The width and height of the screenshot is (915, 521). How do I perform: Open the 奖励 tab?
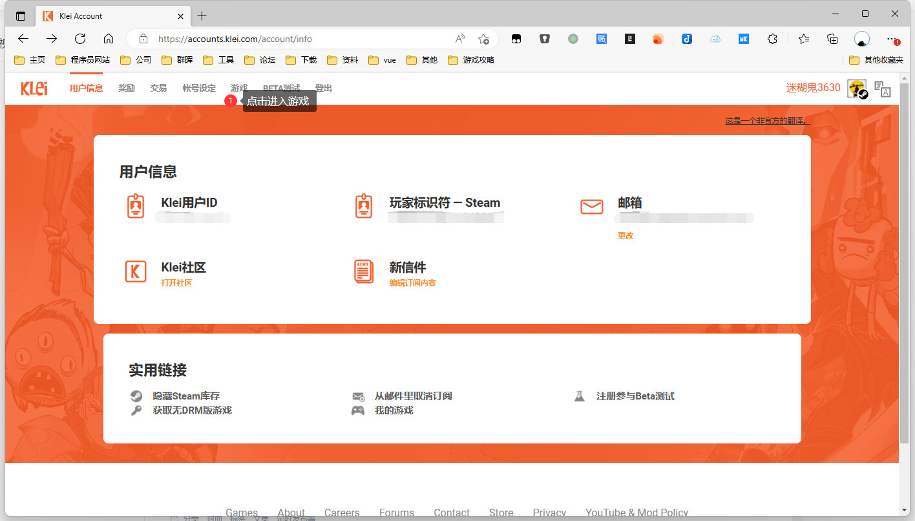pyautogui.click(x=127, y=89)
